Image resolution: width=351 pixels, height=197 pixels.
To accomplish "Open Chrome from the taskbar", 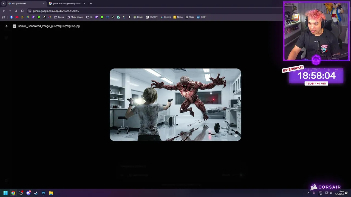I will [x=13, y=193].
